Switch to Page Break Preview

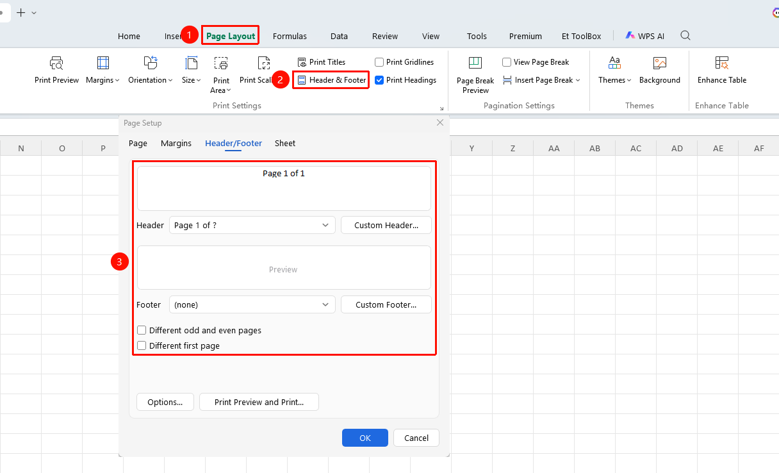pyautogui.click(x=475, y=75)
